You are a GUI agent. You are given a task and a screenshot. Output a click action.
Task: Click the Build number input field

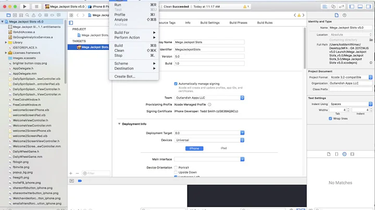[208, 63]
